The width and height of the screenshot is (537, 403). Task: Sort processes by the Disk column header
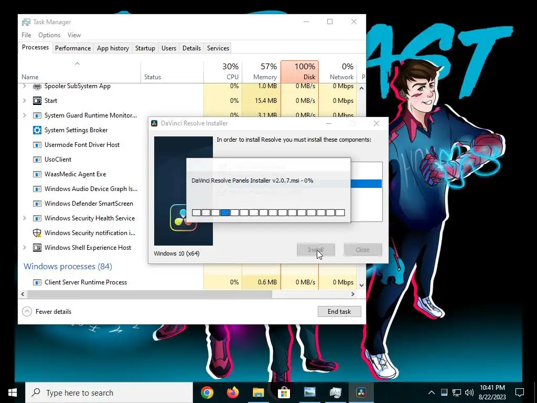point(299,71)
